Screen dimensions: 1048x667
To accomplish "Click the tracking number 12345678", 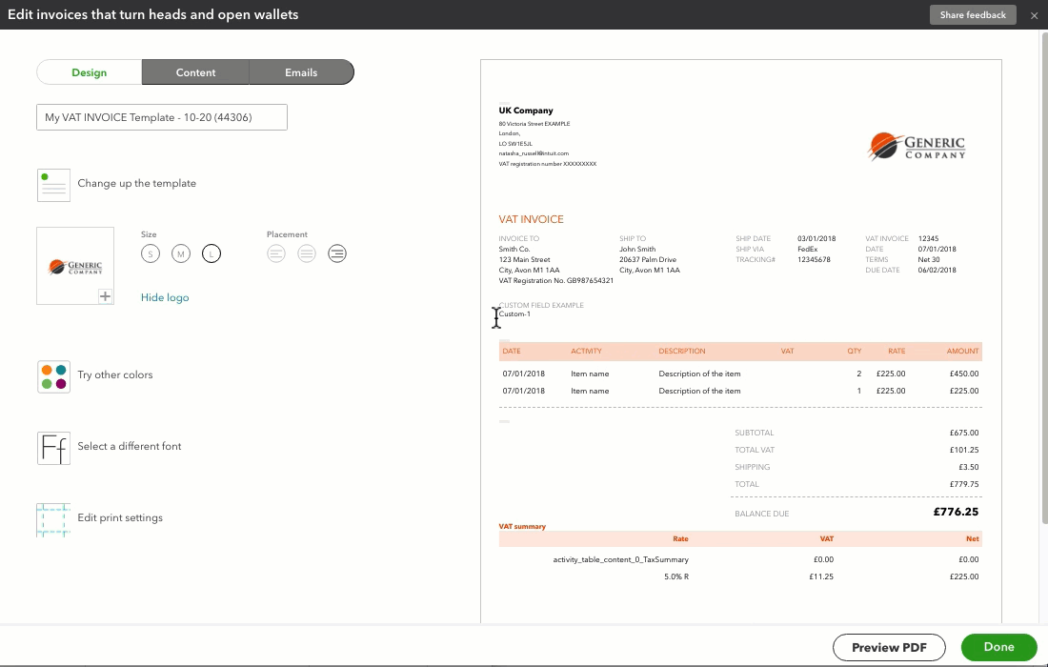I will (814, 259).
